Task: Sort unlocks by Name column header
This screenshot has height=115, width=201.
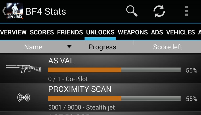Action: tap(33, 47)
